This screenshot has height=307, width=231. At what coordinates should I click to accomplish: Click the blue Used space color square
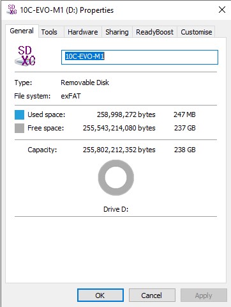click(19, 114)
